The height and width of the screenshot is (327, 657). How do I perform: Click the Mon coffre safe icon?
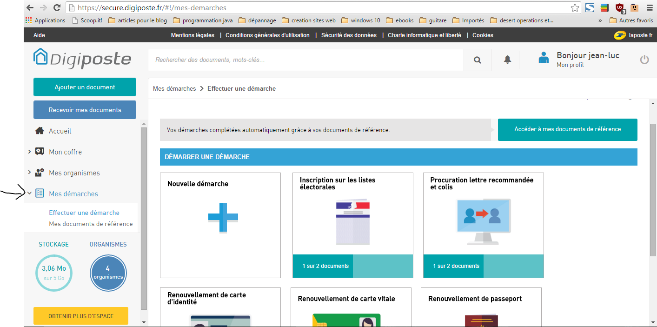pos(40,152)
